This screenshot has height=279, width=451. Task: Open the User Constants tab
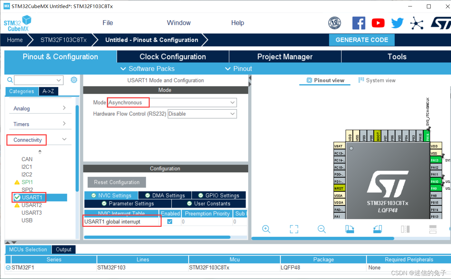click(209, 204)
